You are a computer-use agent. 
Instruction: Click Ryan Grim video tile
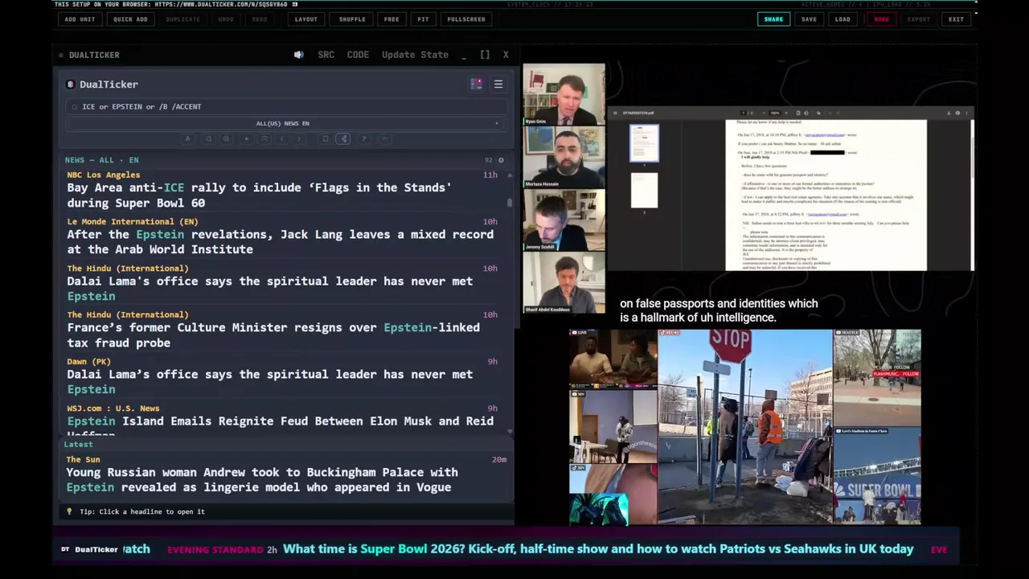tap(564, 95)
